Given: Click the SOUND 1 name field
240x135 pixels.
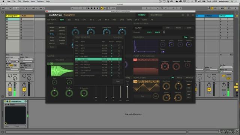Looking at the screenshot, I should click(x=148, y=28).
